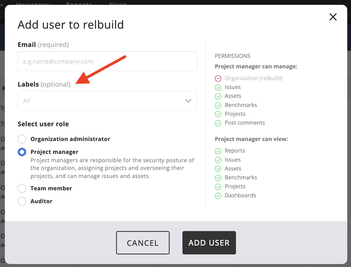Image resolution: width=351 pixels, height=267 pixels.
Task: Open the Labels combo box showing All
Action: [x=102, y=101]
